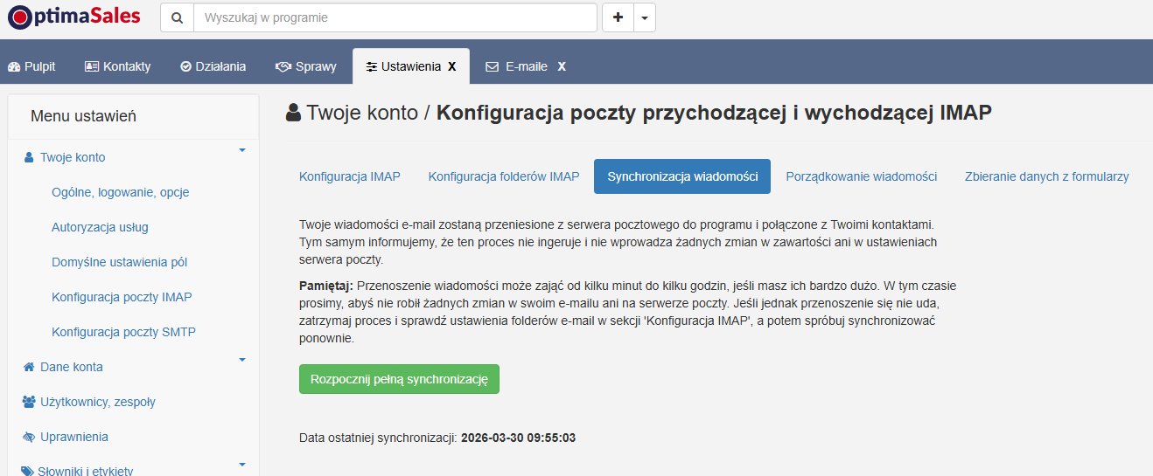
Task: Expand the Dane konta section arrow
Action: click(242, 360)
